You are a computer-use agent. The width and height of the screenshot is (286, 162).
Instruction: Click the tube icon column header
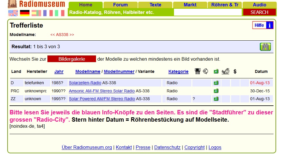(x=197, y=71)
